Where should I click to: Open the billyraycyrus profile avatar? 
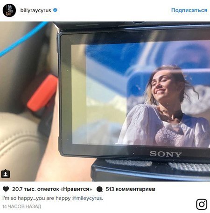click(9, 10)
